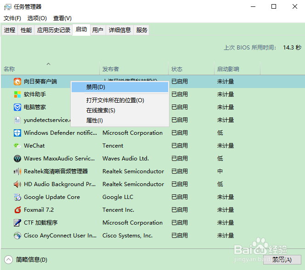
Task: Click the Windows Defender shield icon
Action: click(x=17, y=133)
